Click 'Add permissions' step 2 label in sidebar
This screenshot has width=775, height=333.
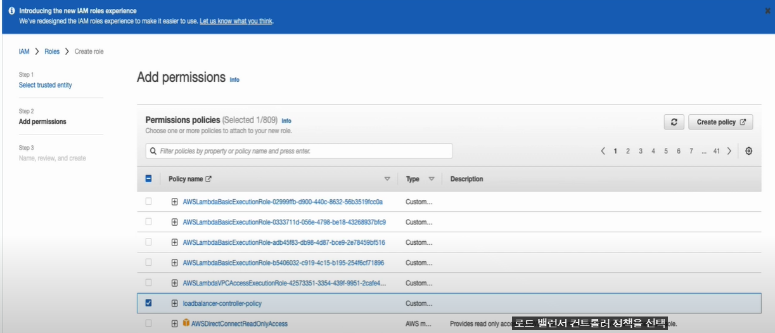coord(42,122)
